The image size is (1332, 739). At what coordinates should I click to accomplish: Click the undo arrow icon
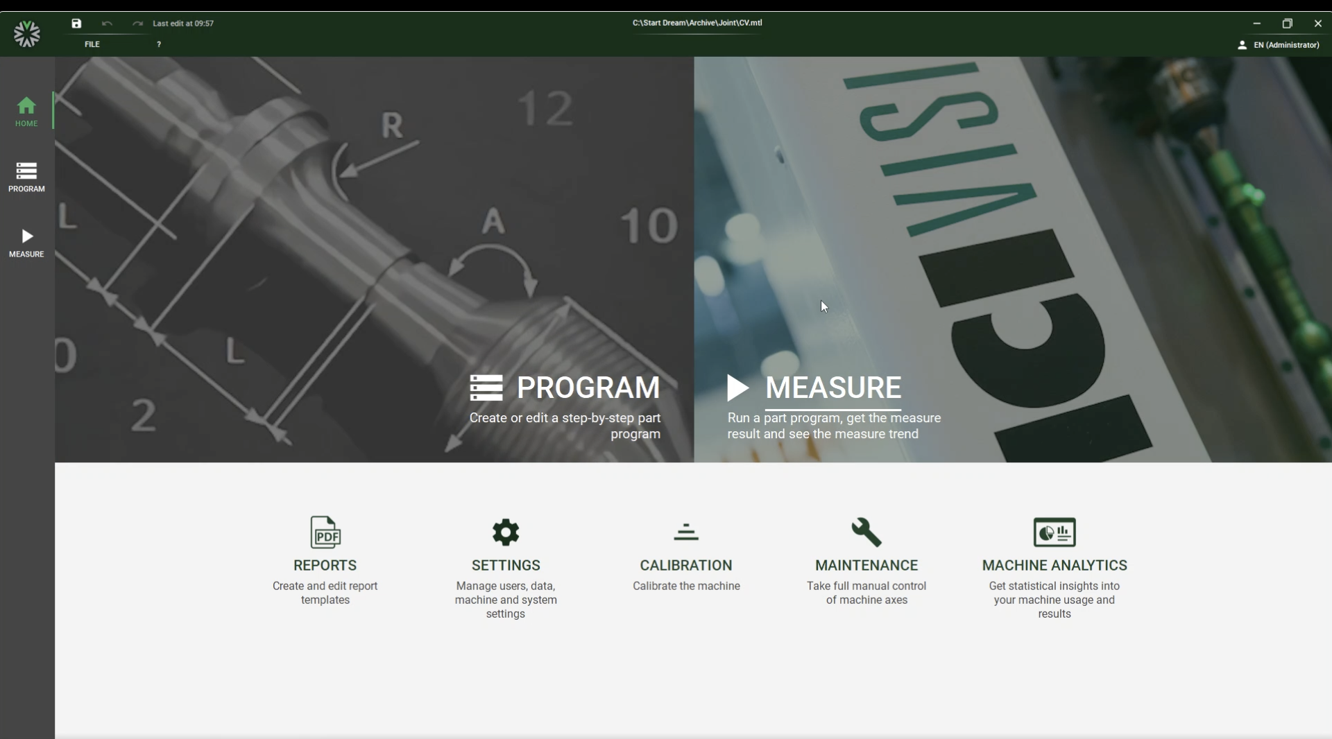coord(107,24)
